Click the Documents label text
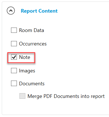 click(x=32, y=84)
